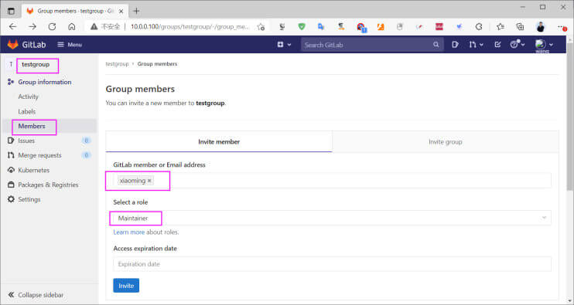The width and height of the screenshot is (574, 305).
Task: Click the Expiration date field
Action: tap(332, 264)
